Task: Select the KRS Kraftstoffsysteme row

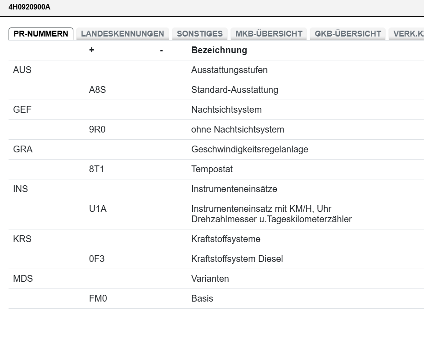Action: tap(23, 239)
